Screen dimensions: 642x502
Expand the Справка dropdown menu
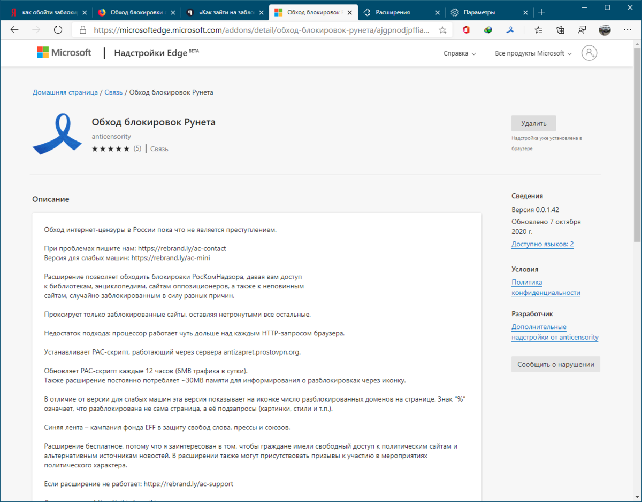[458, 53]
